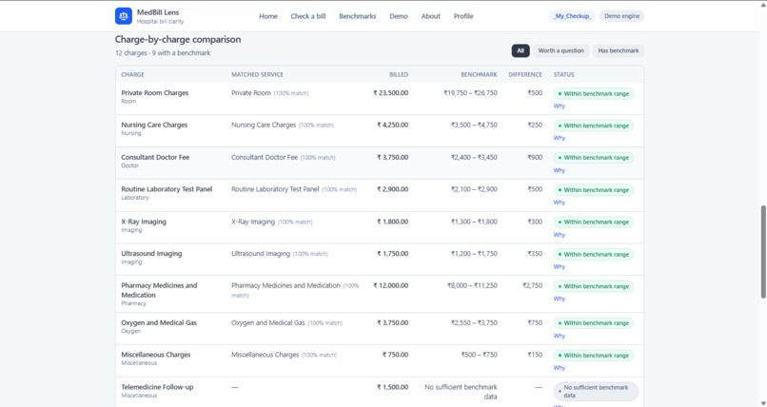767x407 pixels.
Task: Click No sufficient benchmark data status badge
Action: pos(596,392)
